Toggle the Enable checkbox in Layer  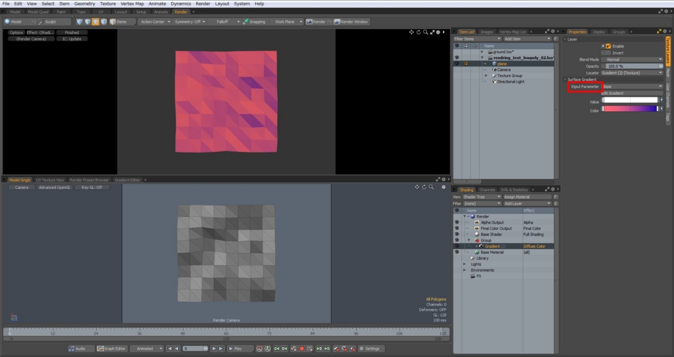coord(608,46)
